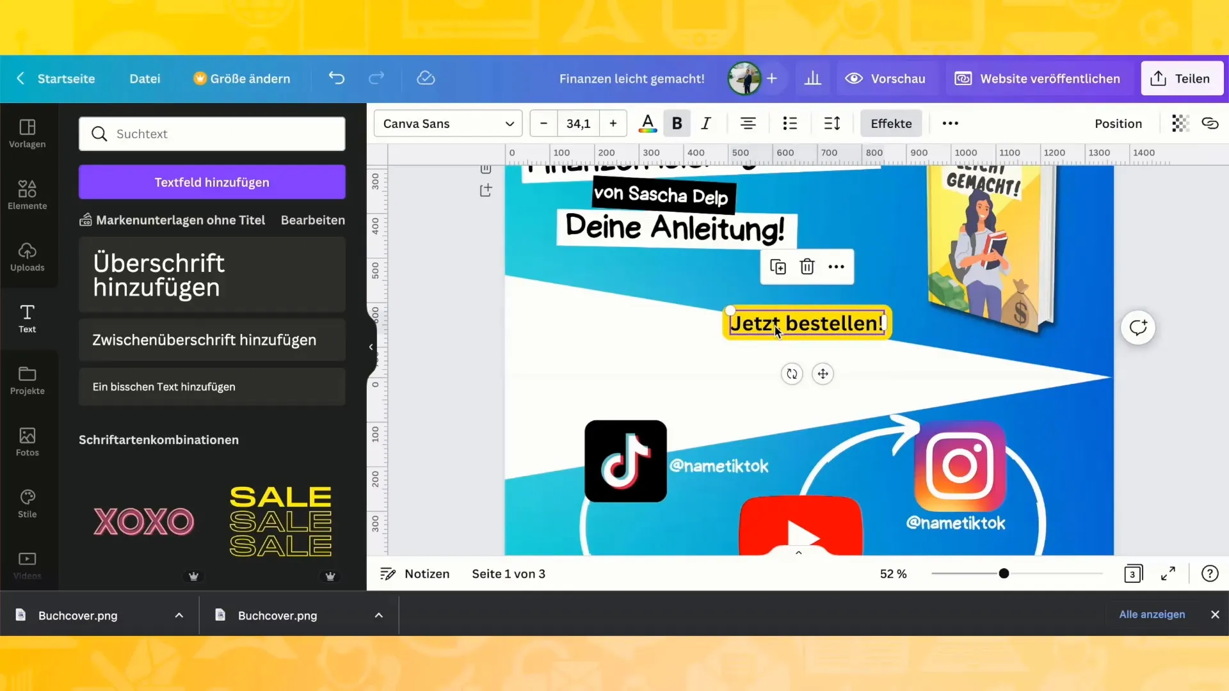Open the Canva Sans font dropdown
Screen dimensions: 1229x691
(448, 123)
